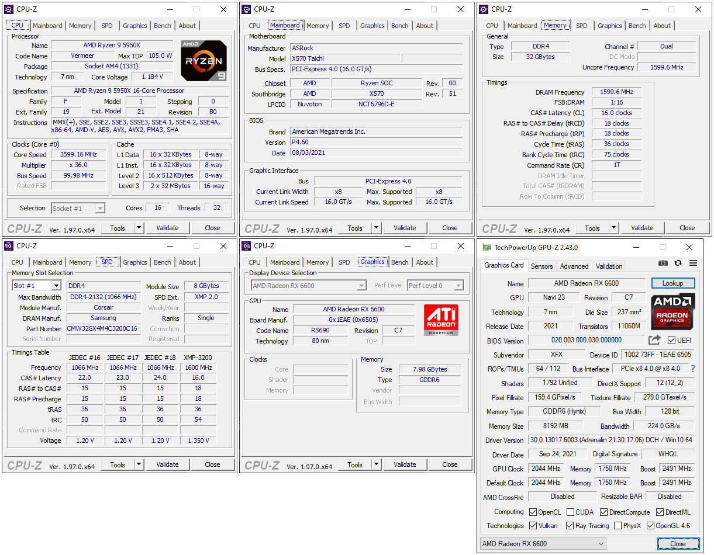The image size is (714, 555).
Task: Expand the AMD Radeon RX 6600 selector in GPU-Z
Action: [x=543, y=544]
